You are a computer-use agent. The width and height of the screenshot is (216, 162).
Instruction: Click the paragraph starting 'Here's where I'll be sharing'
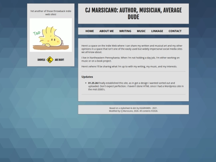coord(129,66)
